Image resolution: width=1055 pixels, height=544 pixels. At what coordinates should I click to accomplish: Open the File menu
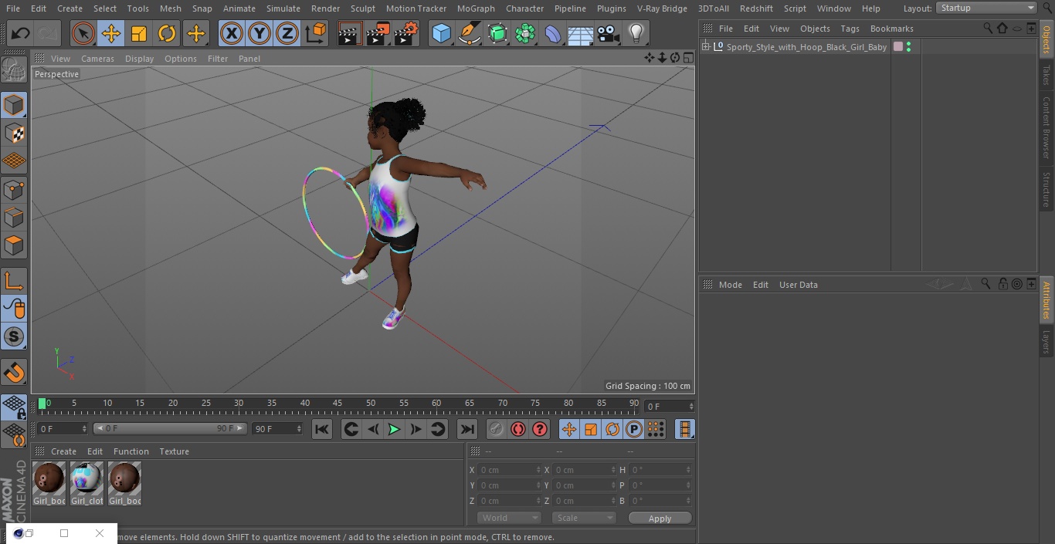pyautogui.click(x=12, y=8)
